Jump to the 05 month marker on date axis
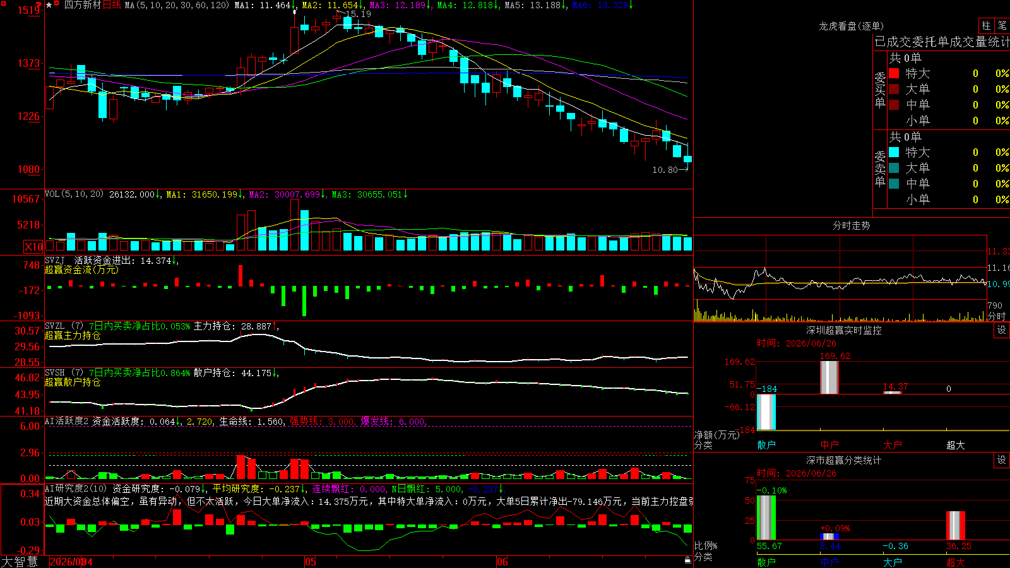The image size is (1010, 568). click(310, 562)
